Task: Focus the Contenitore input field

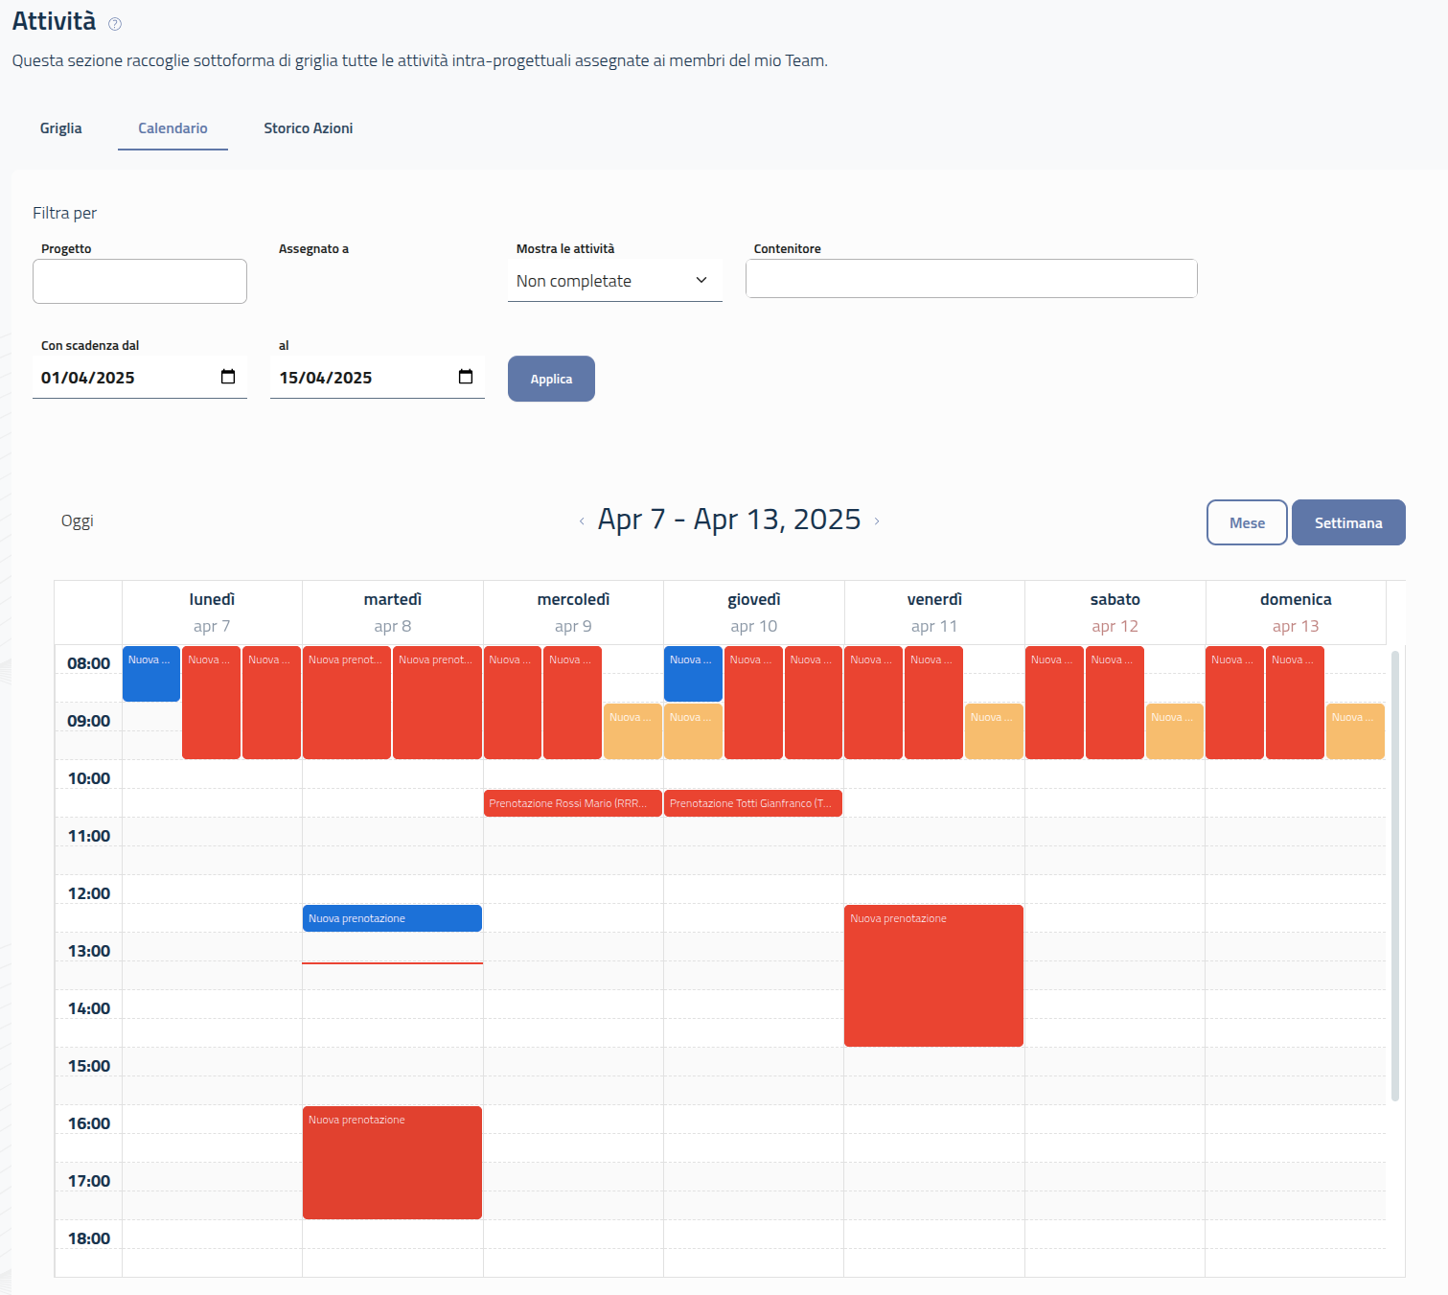Action: [x=971, y=279]
